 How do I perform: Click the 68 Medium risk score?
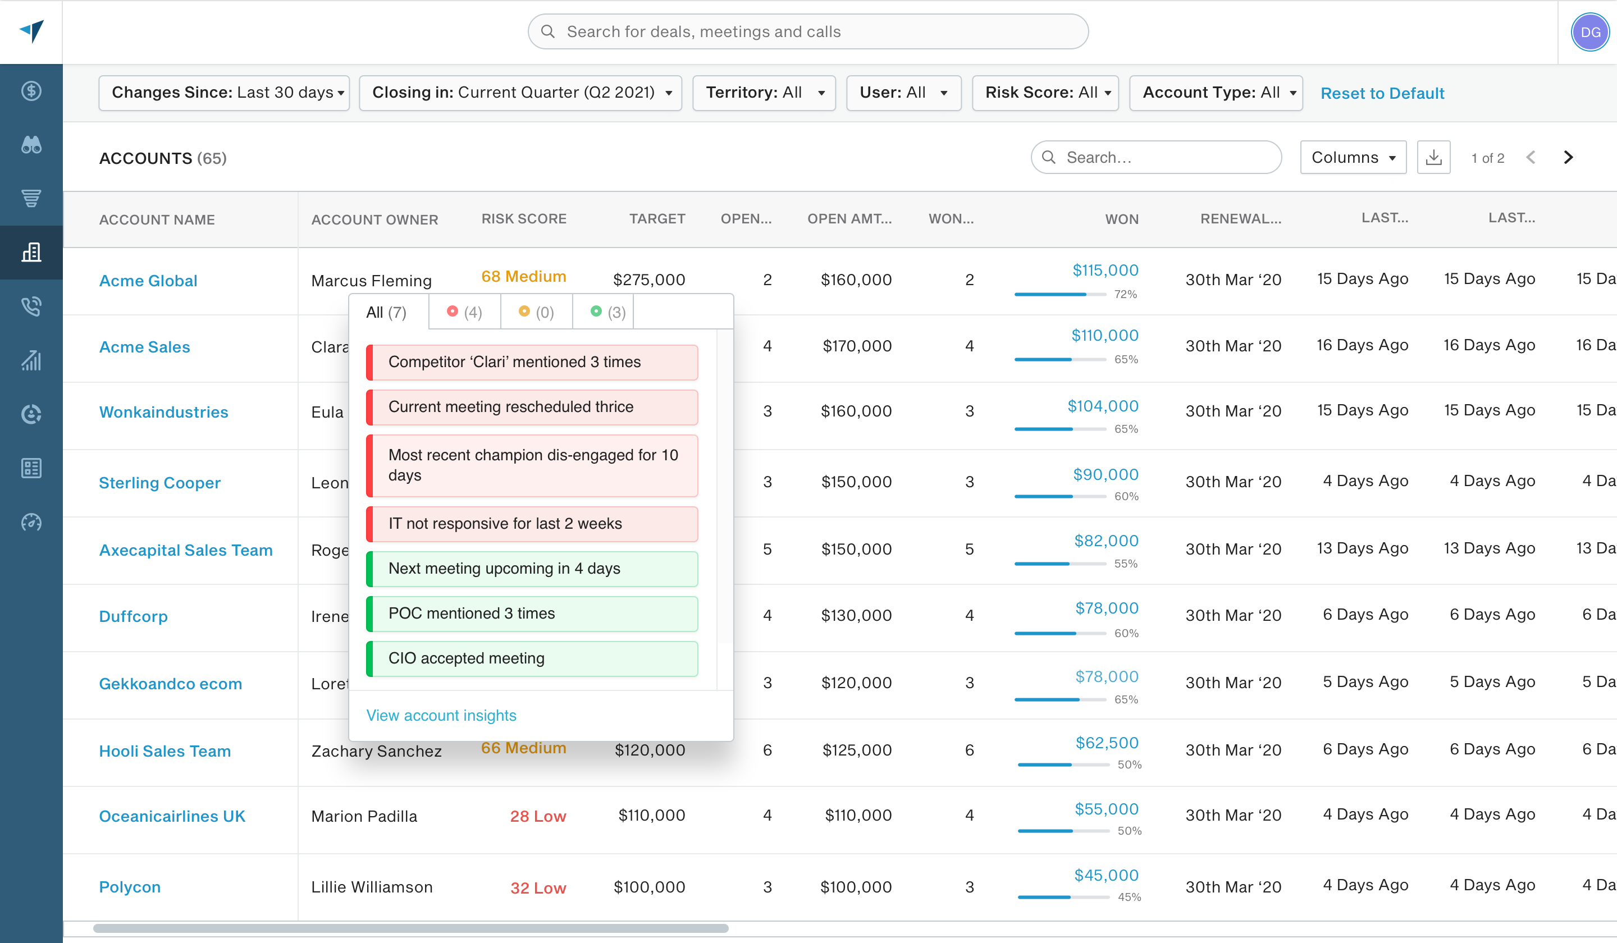click(524, 277)
